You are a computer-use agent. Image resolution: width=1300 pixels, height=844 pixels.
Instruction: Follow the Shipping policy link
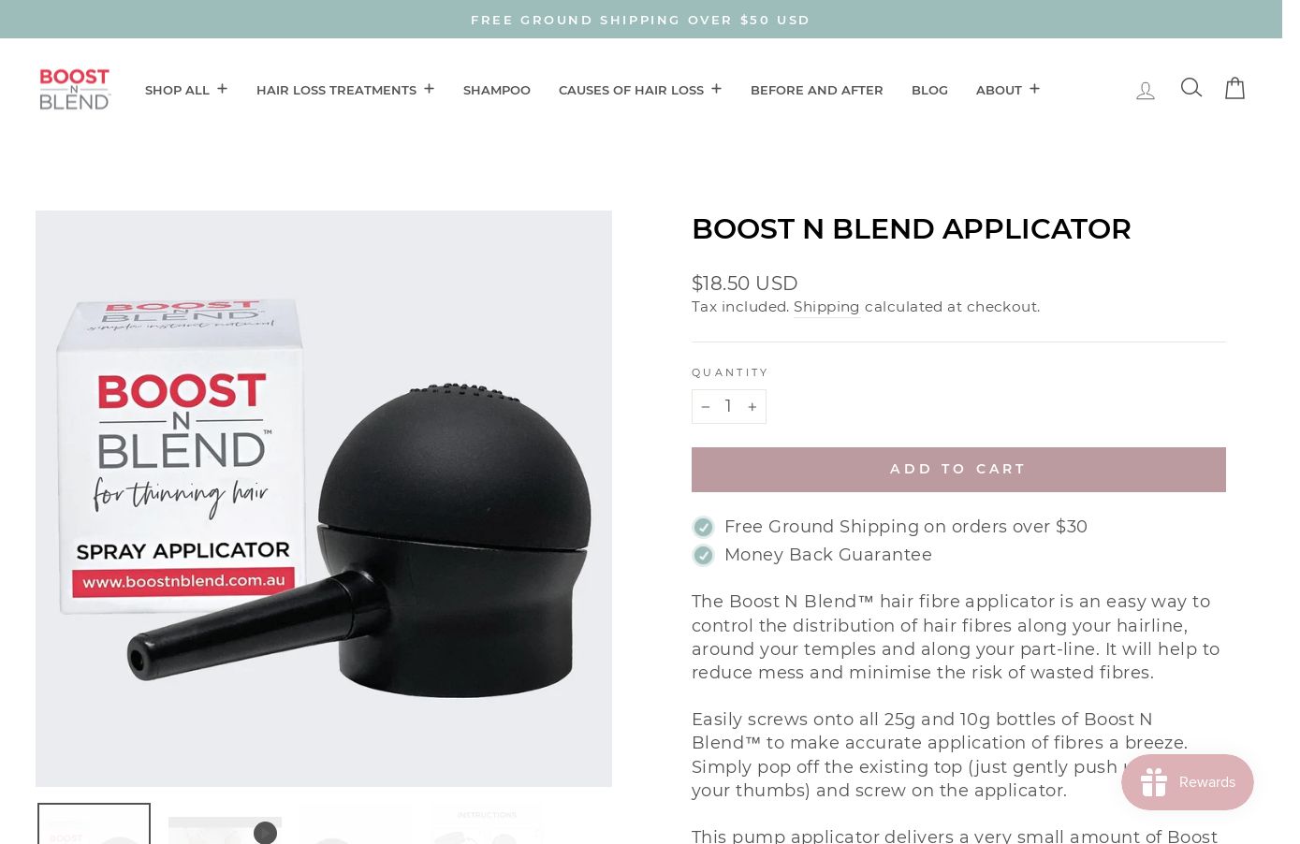click(x=826, y=307)
